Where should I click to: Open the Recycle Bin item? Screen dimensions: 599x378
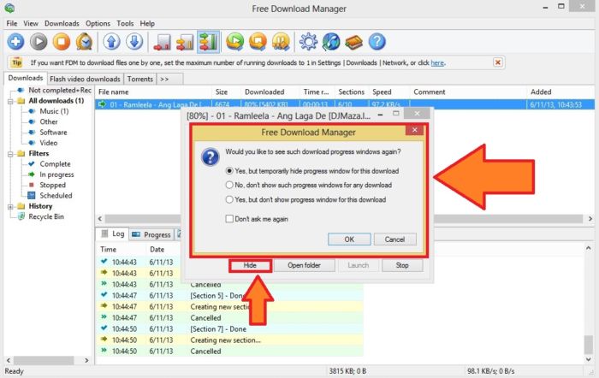pyautogui.click(x=46, y=216)
